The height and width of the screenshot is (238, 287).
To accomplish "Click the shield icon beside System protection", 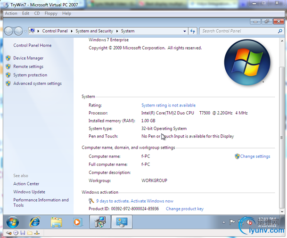I will click(x=8, y=75).
